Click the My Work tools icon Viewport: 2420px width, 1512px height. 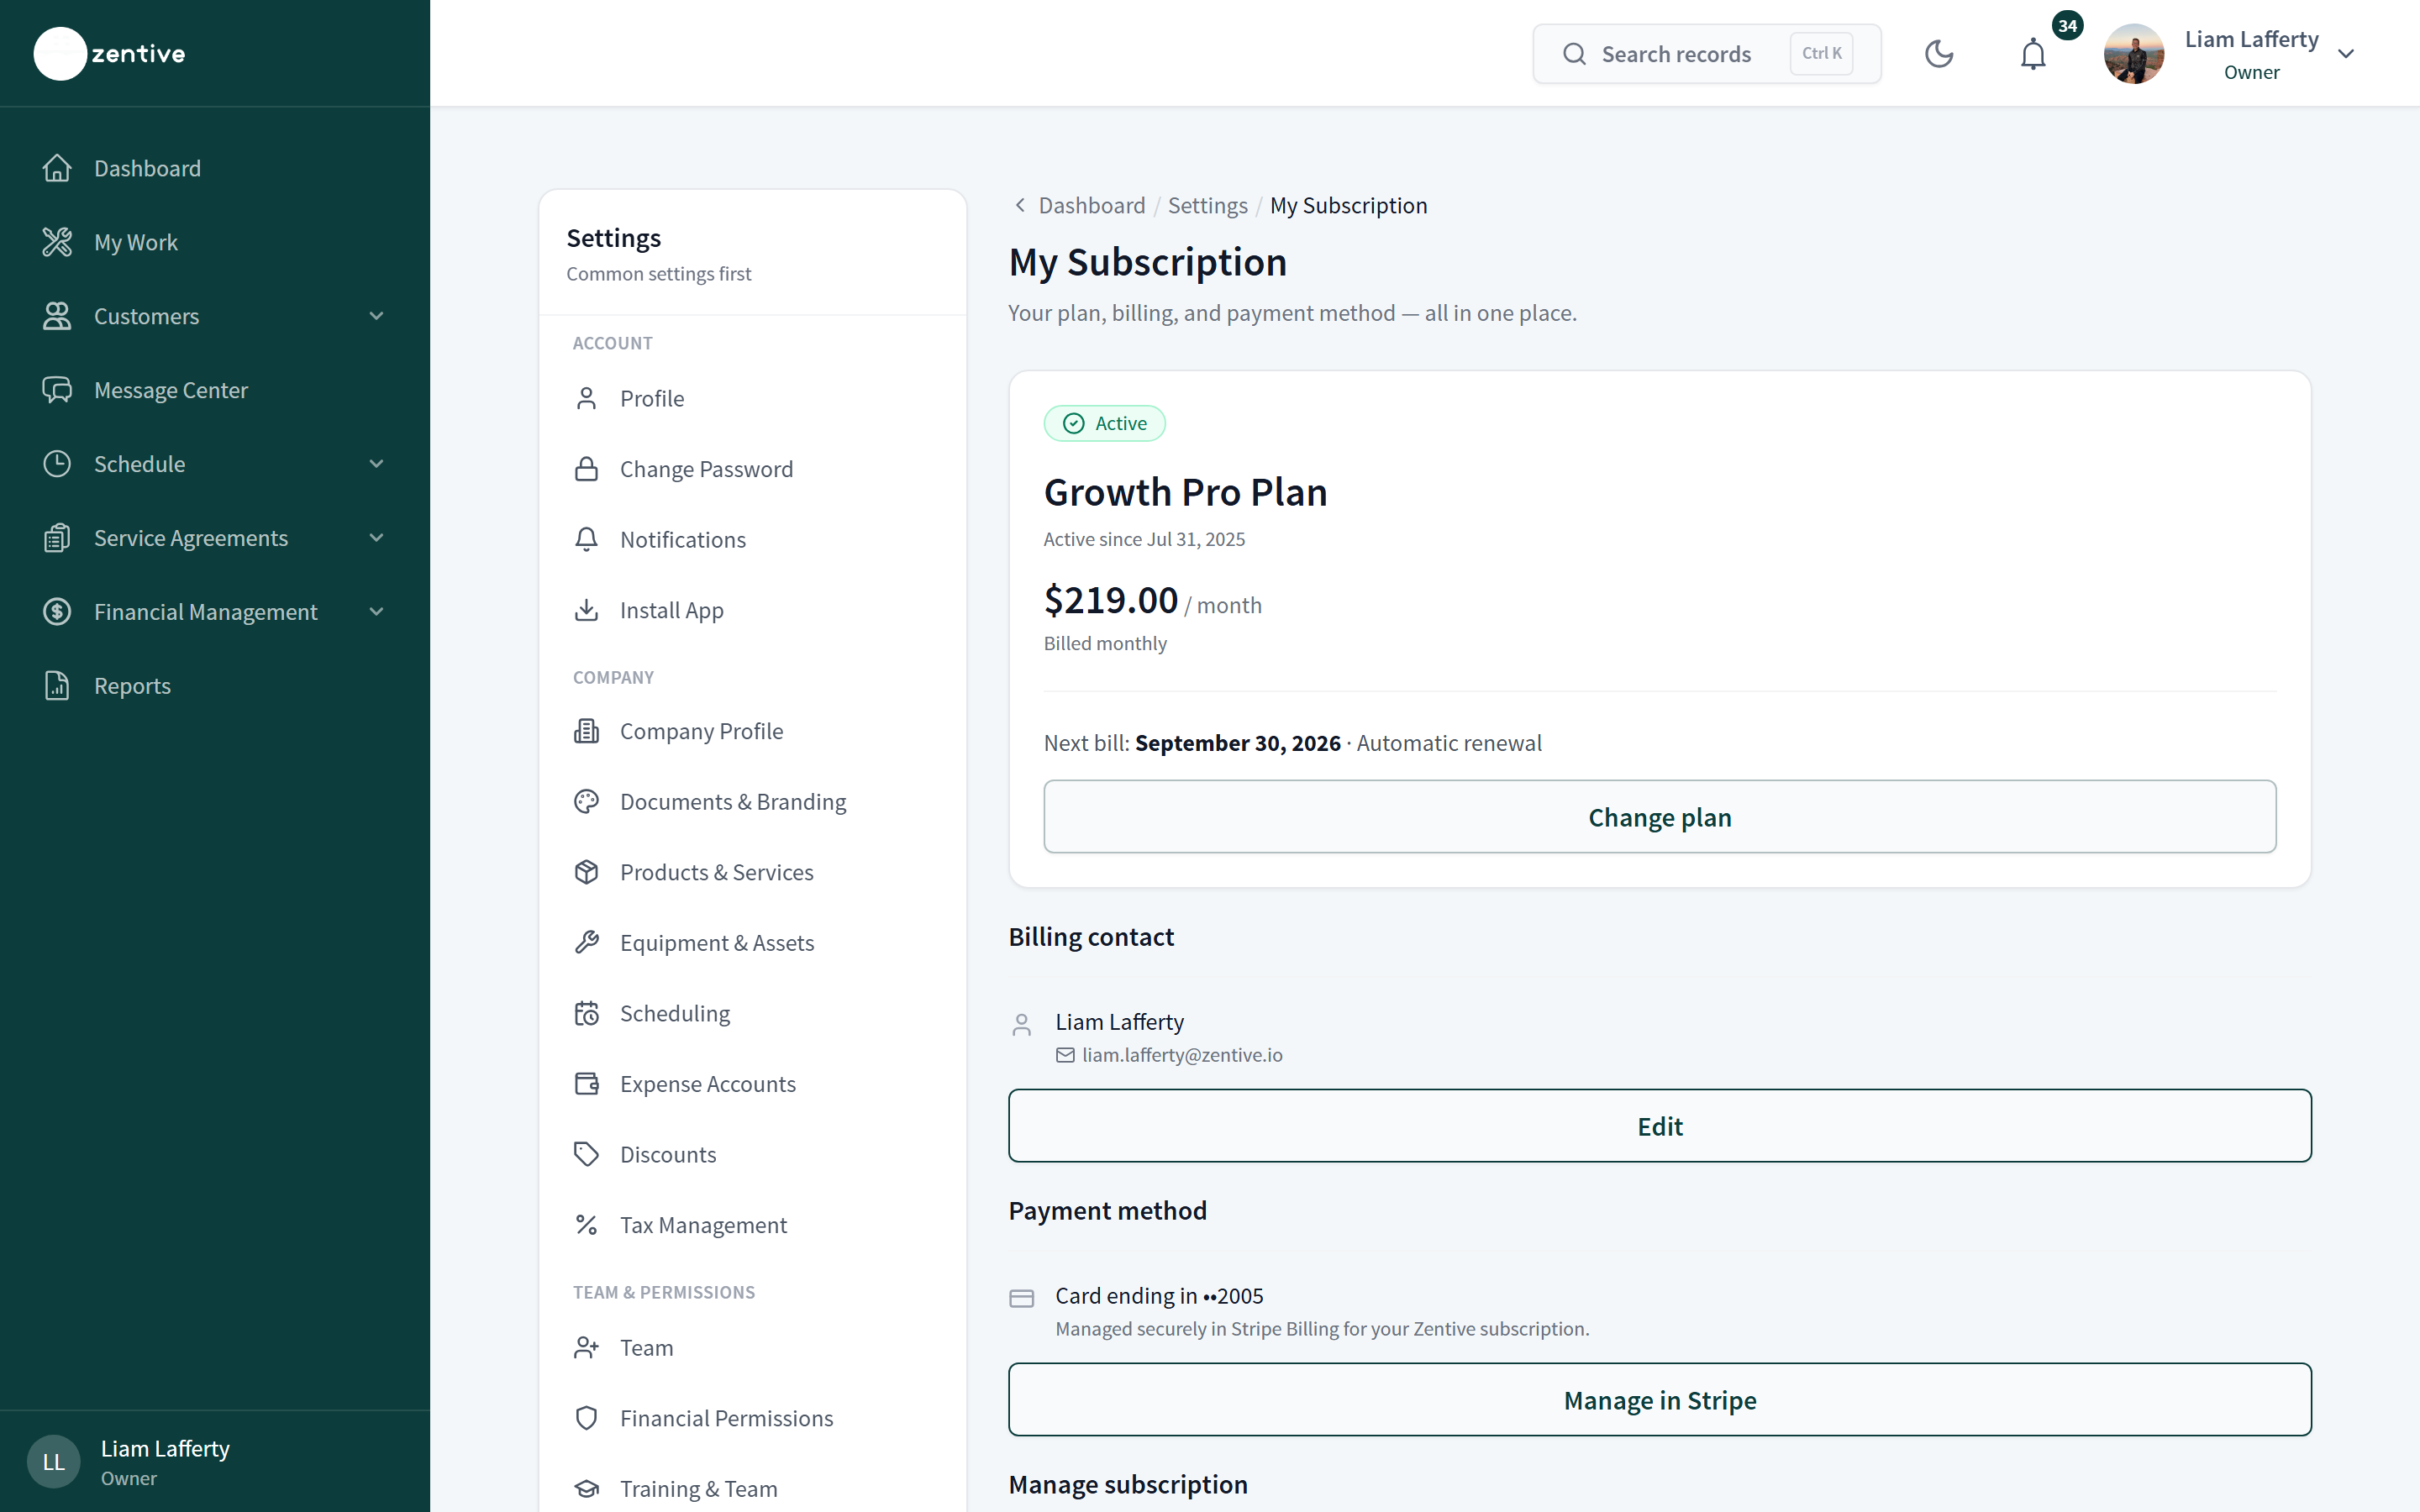tap(57, 242)
